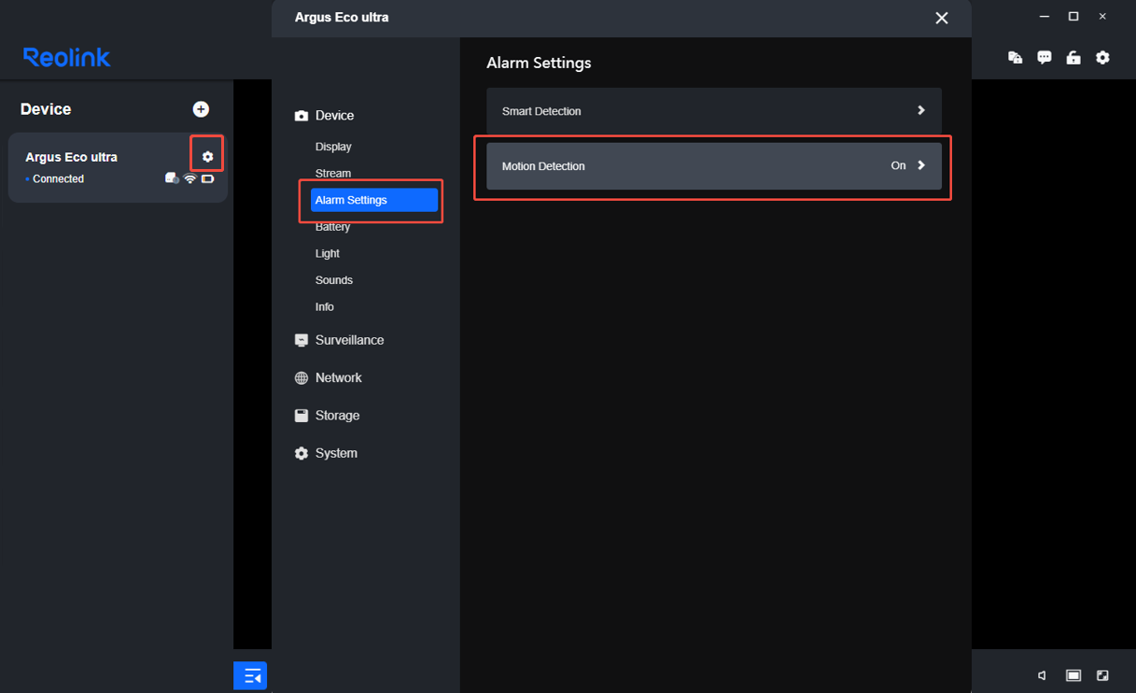Click the unlock padlock icon
Screen dimensions: 1136x693
1073,58
